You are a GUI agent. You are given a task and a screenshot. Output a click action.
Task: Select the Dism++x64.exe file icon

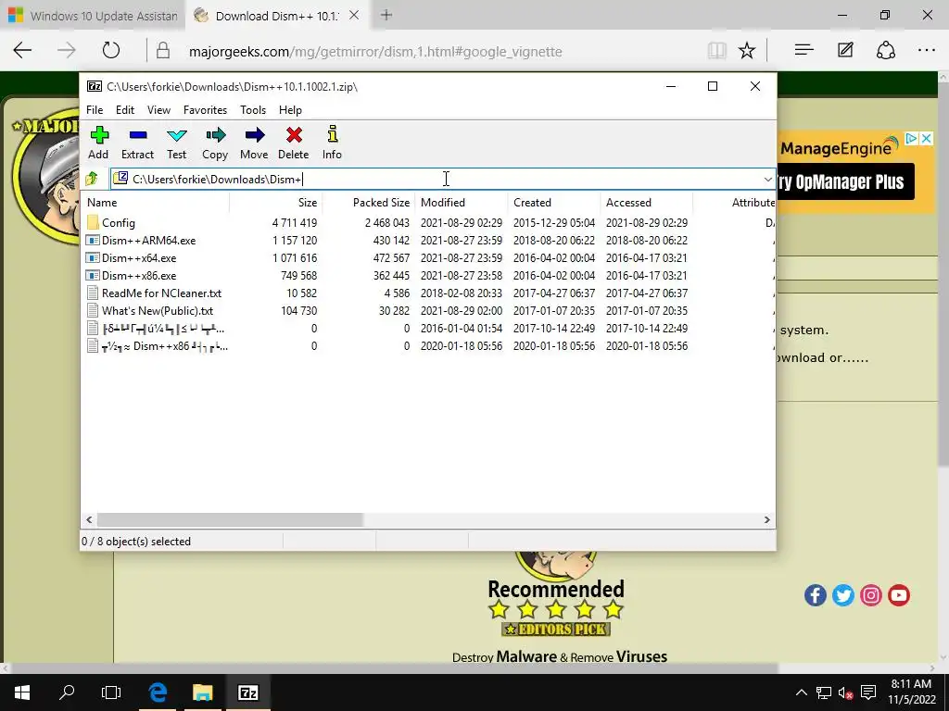point(93,257)
